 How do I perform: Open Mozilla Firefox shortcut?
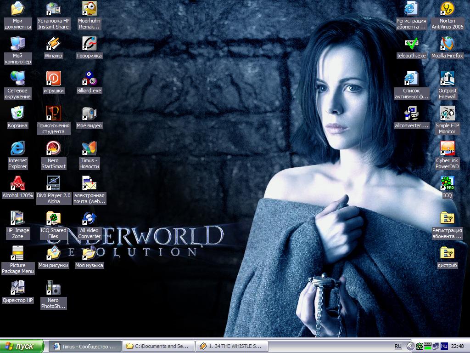[447, 44]
